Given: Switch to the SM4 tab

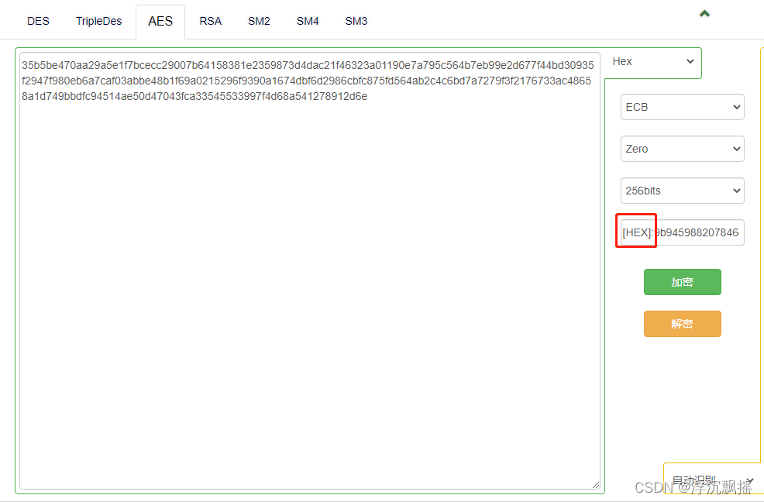Looking at the screenshot, I should point(308,22).
